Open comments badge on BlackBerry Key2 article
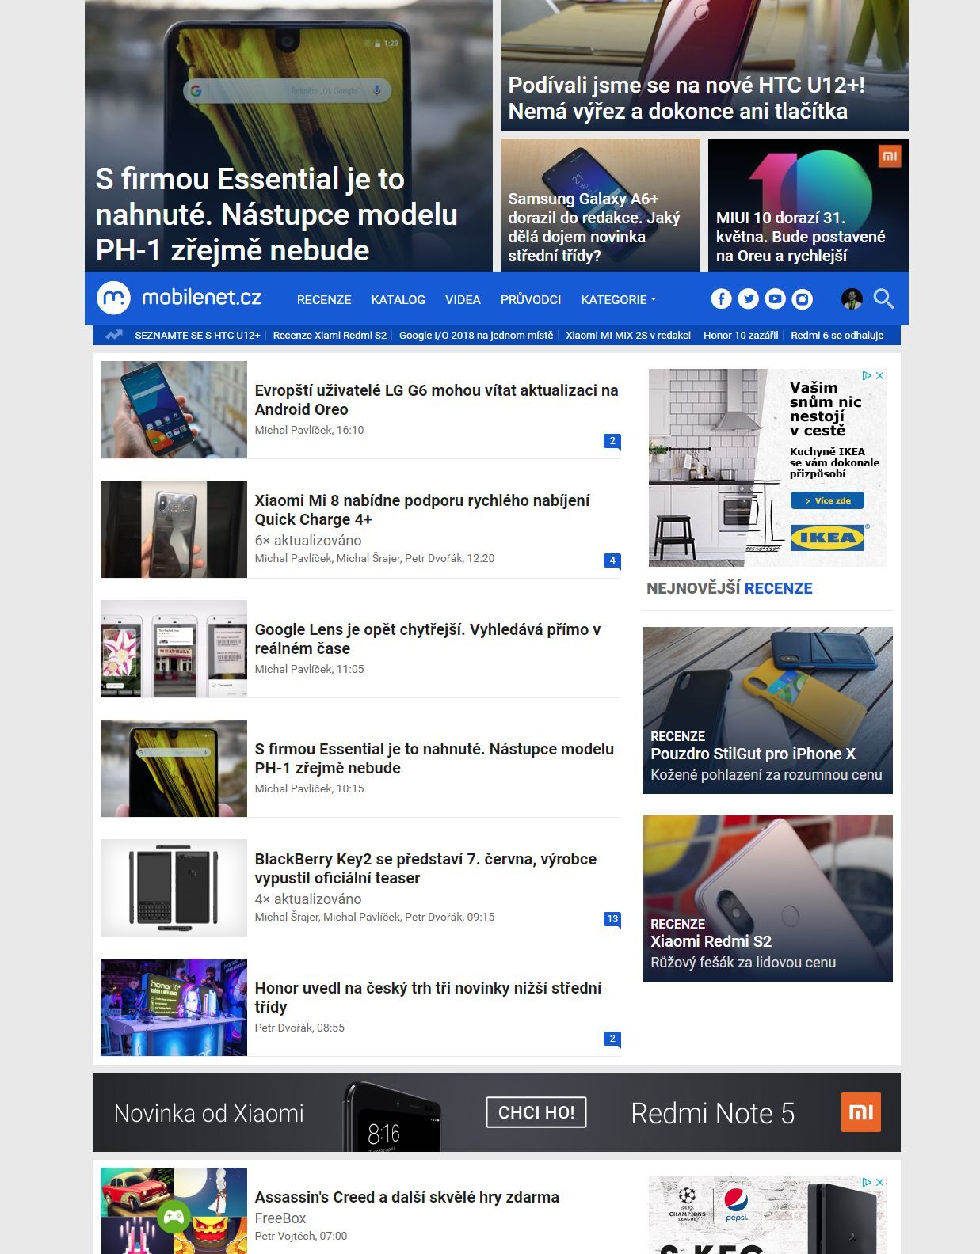 click(612, 919)
